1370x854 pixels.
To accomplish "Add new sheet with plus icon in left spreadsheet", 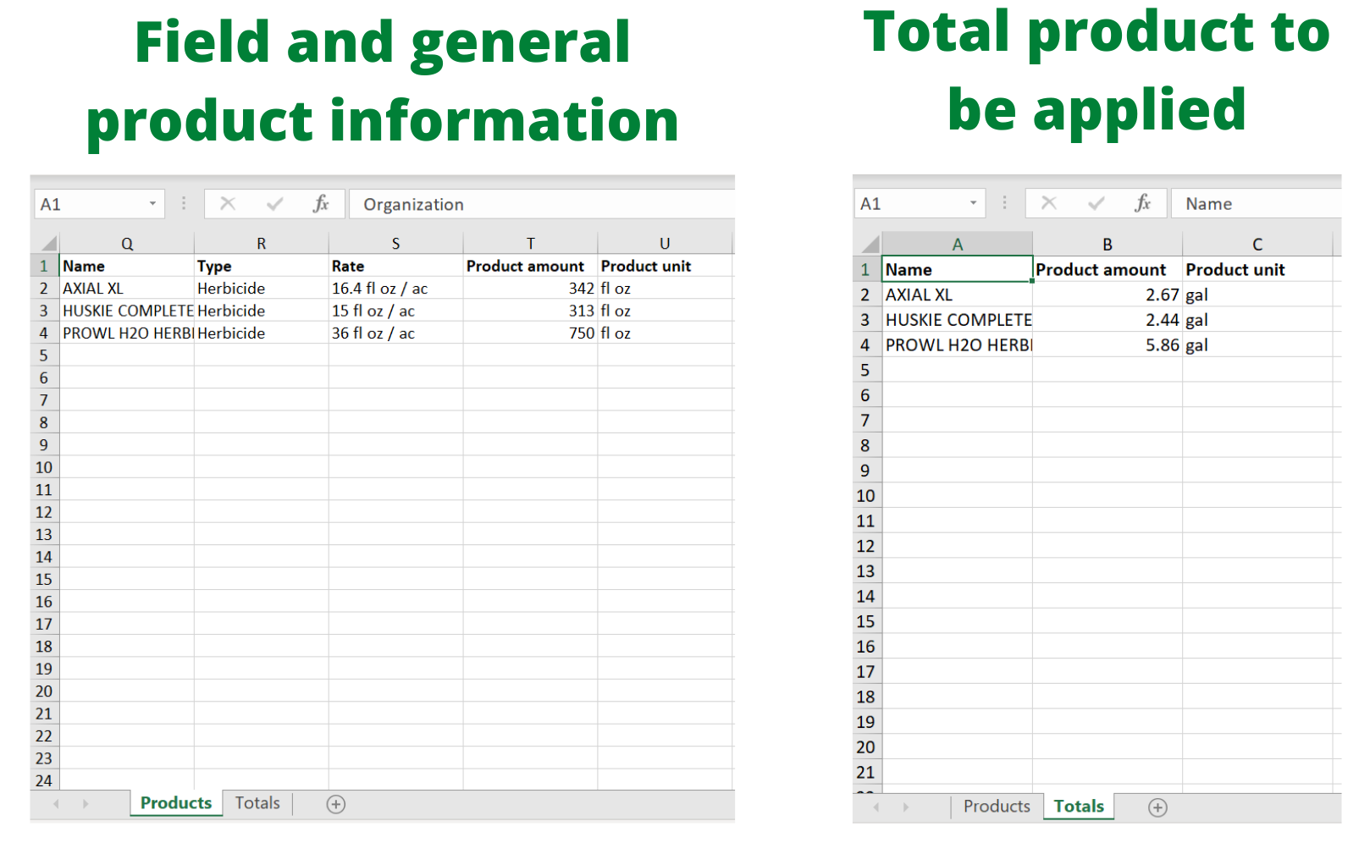I will 336,805.
